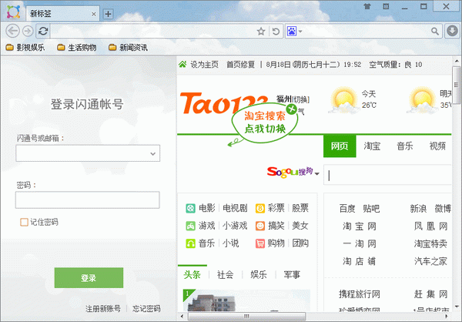Switch to 军事 news tab

pyautogui.click(x=292, y=275)
